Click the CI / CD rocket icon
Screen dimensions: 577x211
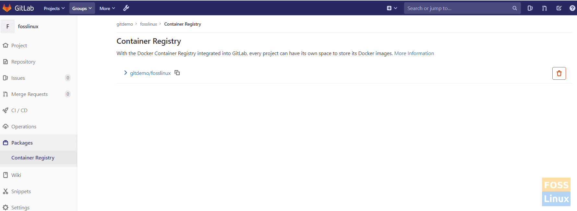click(x=6, y=110)
